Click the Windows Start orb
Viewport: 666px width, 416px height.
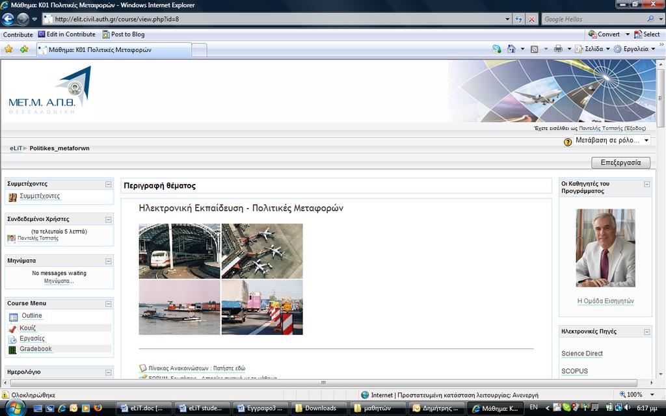[16, 408]
